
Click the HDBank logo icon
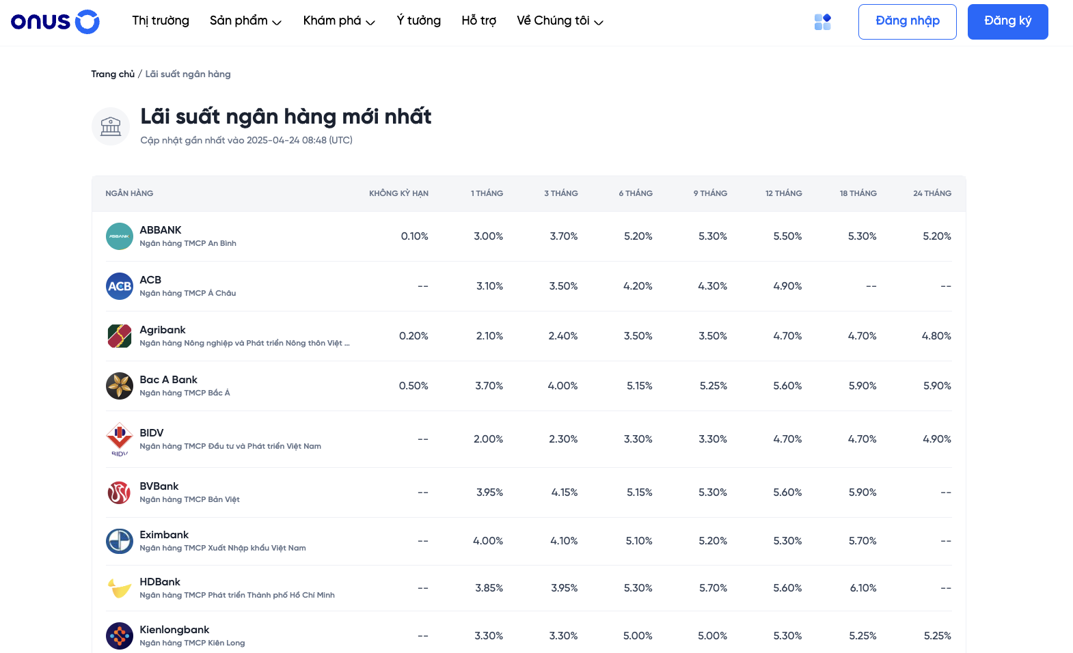(120, 588)
